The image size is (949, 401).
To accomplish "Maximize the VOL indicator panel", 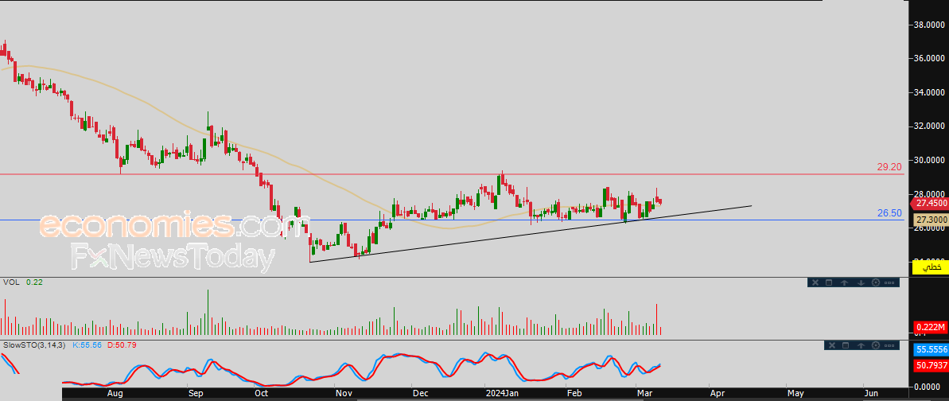I will click(829, 282).
